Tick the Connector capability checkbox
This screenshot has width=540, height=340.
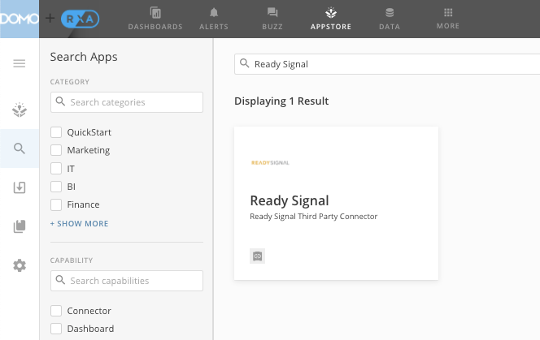(x=56, y=311)
